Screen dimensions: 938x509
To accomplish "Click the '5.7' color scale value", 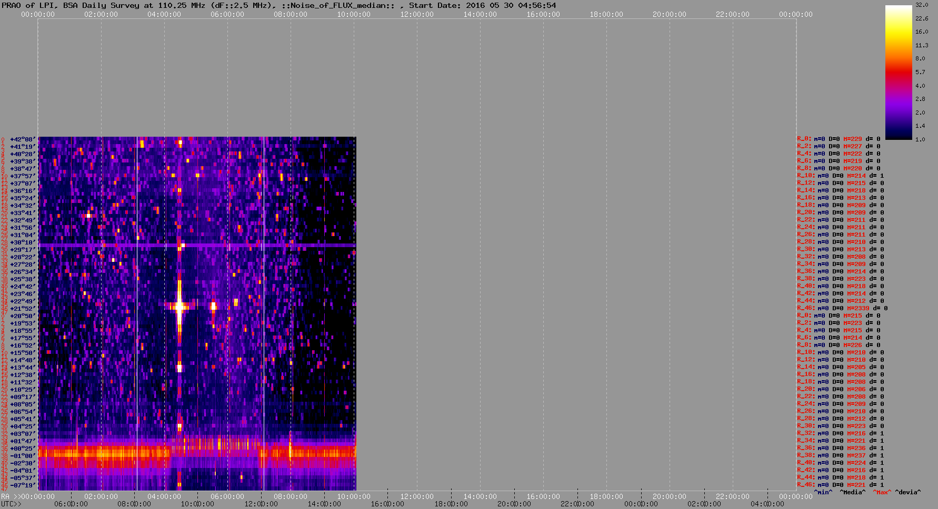I will coord(920,72).
